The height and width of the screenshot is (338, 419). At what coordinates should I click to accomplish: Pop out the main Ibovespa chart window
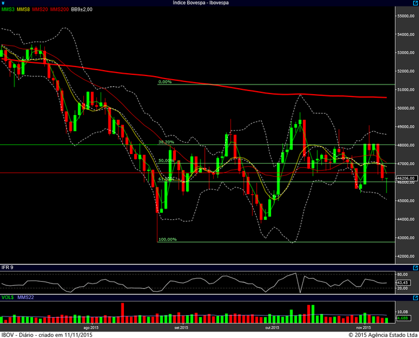[415, 3]
